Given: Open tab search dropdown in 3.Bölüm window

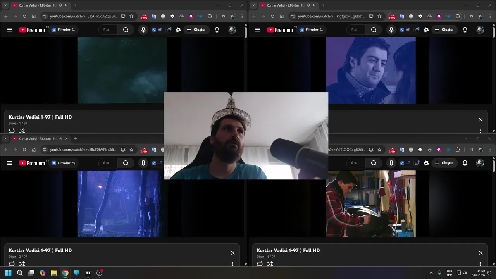Looking at the screenshot, I should click(x=5, y=139).
